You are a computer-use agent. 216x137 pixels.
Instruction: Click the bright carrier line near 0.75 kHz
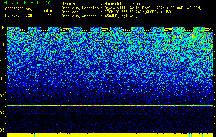[110, 106]
